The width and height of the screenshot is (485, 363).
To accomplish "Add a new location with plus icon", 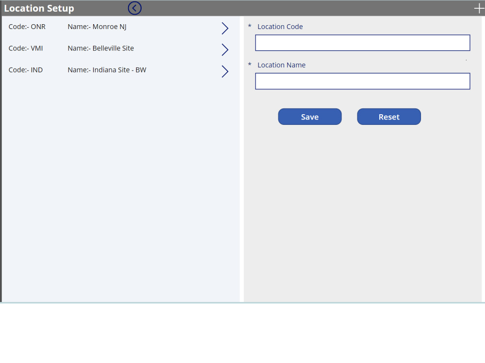I will (x=479, y=8).
